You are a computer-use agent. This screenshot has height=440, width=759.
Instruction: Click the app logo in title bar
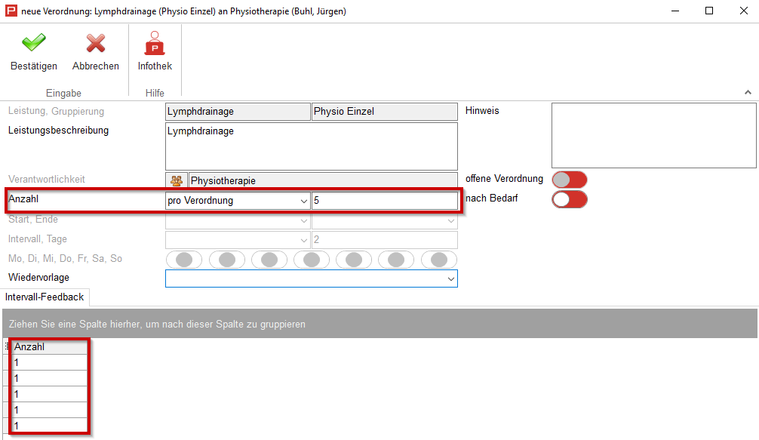click(11, 11)
